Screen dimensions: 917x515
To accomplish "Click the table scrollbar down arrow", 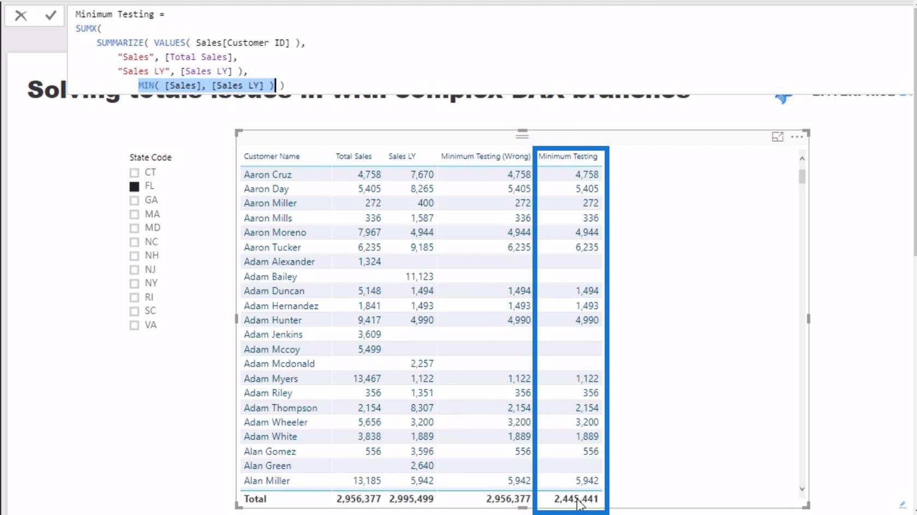I will [802, 489].
